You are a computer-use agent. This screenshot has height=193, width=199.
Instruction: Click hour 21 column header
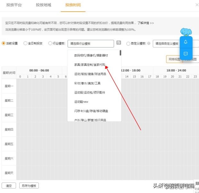[x=180, y=76]
